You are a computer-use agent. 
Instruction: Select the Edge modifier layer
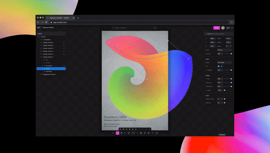coord(47,60)
